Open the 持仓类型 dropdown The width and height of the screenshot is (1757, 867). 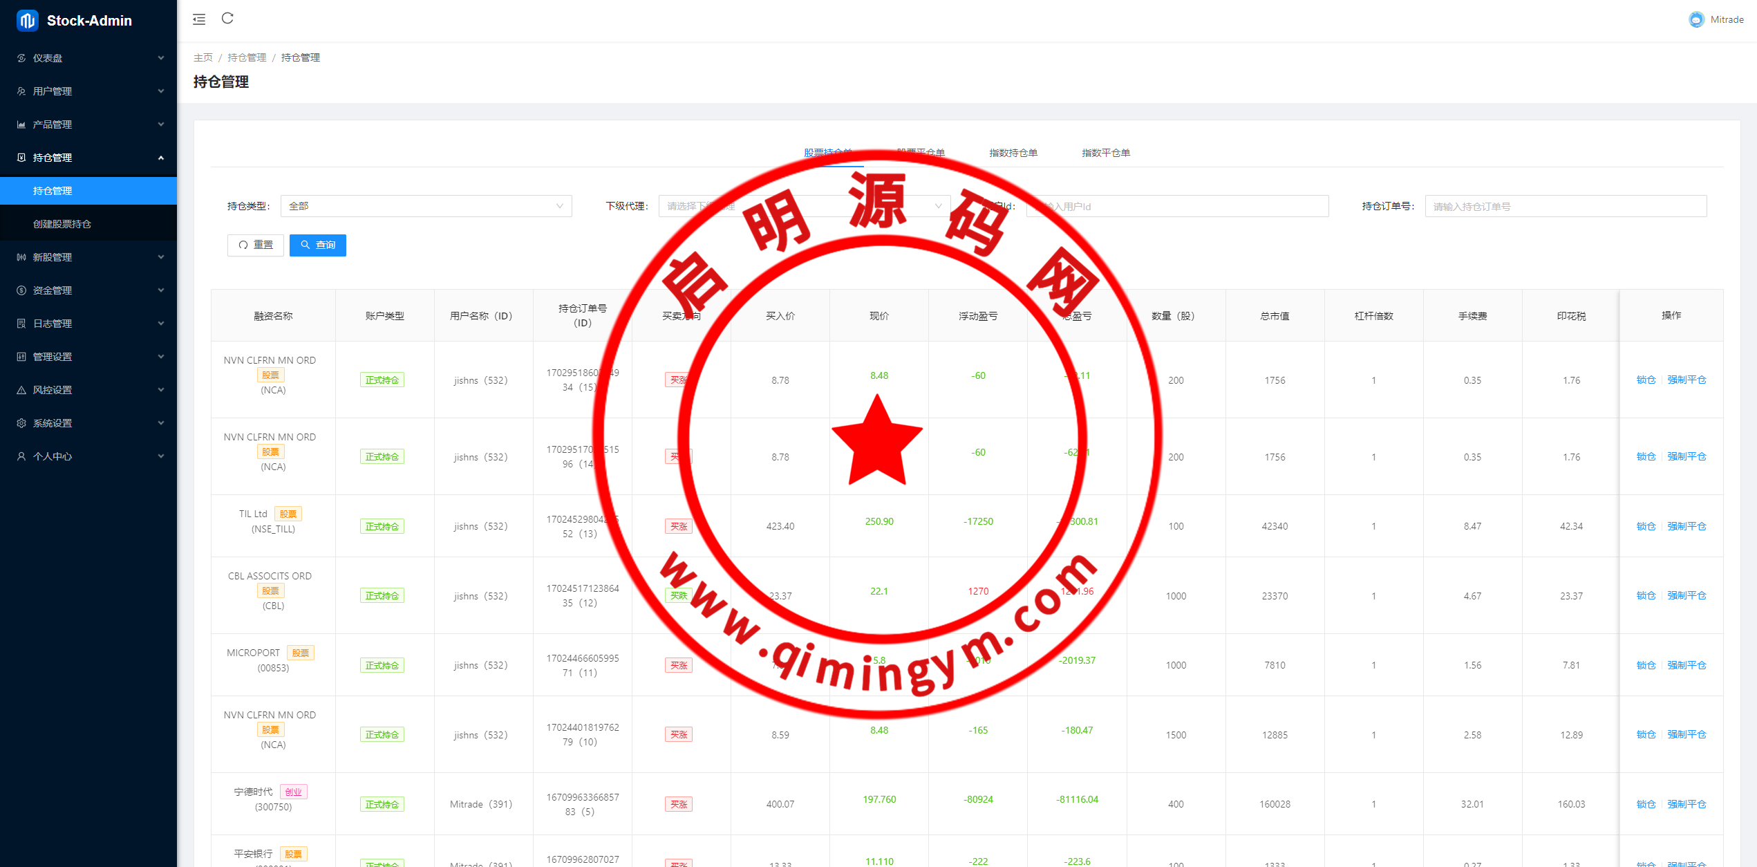[x=426, y=206]
